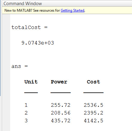This screenshot has height=131, width=132.
Task: Click Unit number 3 in the table
Action: (26, 121)
